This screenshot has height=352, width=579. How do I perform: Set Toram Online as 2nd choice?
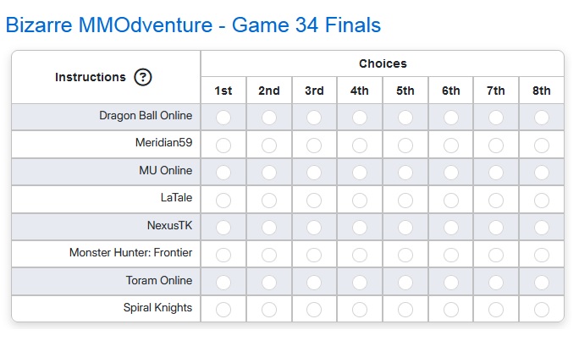(269, 283)
